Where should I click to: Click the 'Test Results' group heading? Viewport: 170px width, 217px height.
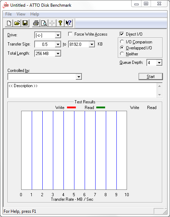pos(85,102)
